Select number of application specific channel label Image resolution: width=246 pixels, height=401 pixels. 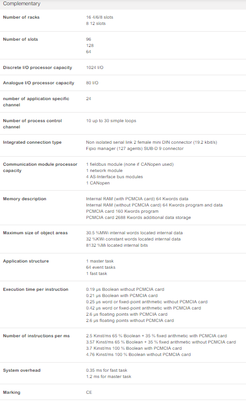pos(36,102)
